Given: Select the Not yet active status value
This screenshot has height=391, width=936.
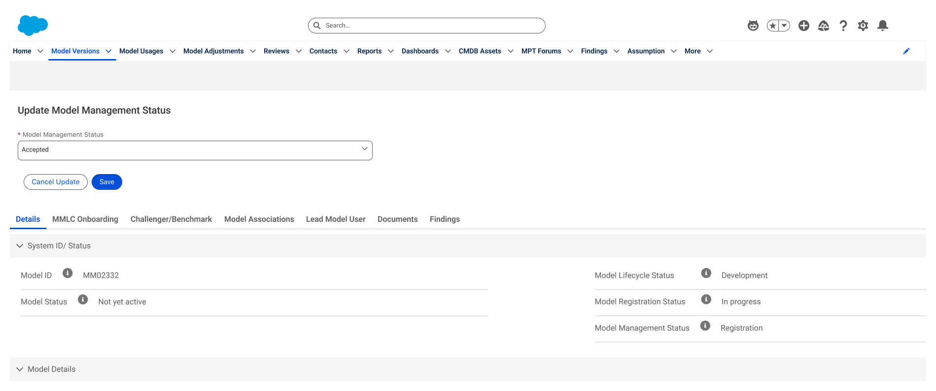Looking at the screenshot, I should point(122,302).
